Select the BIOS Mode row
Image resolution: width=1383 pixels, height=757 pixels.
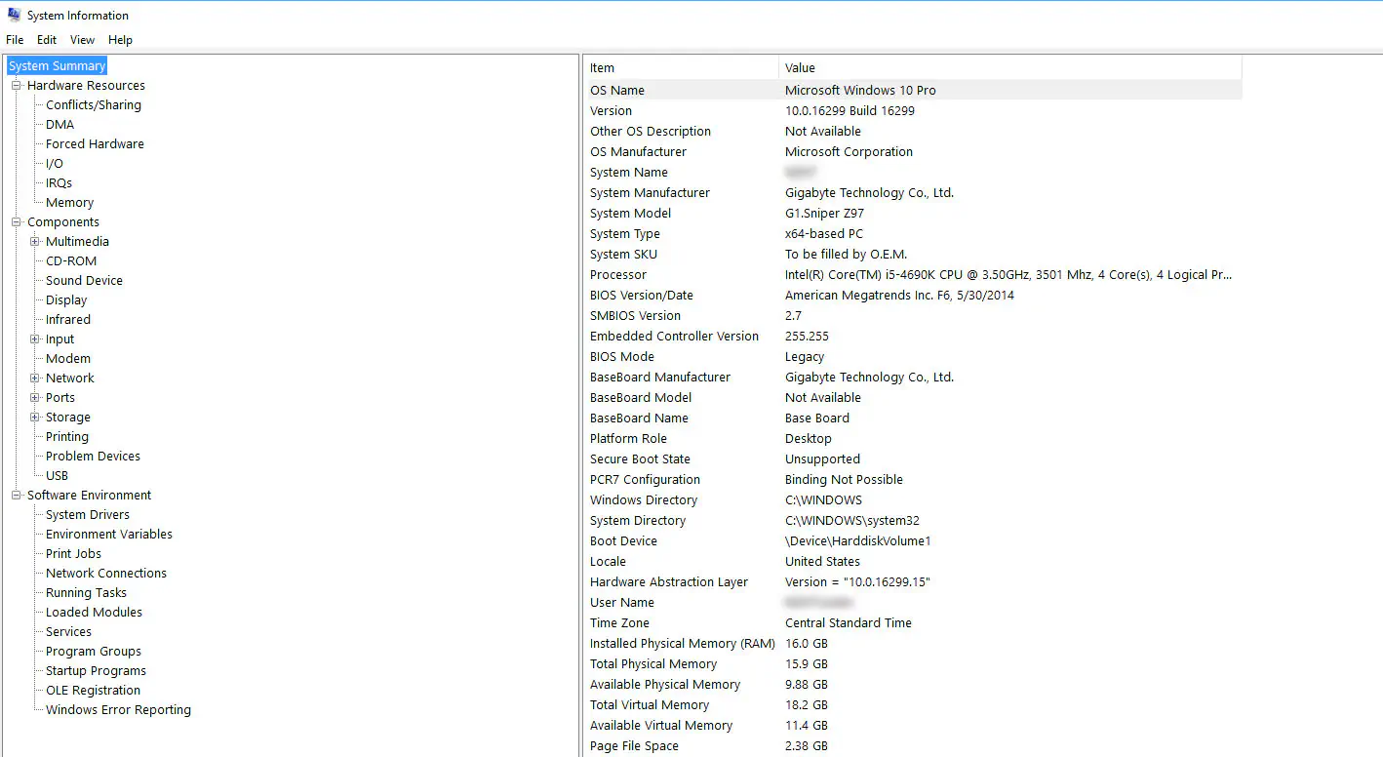[x=913, y=356]
